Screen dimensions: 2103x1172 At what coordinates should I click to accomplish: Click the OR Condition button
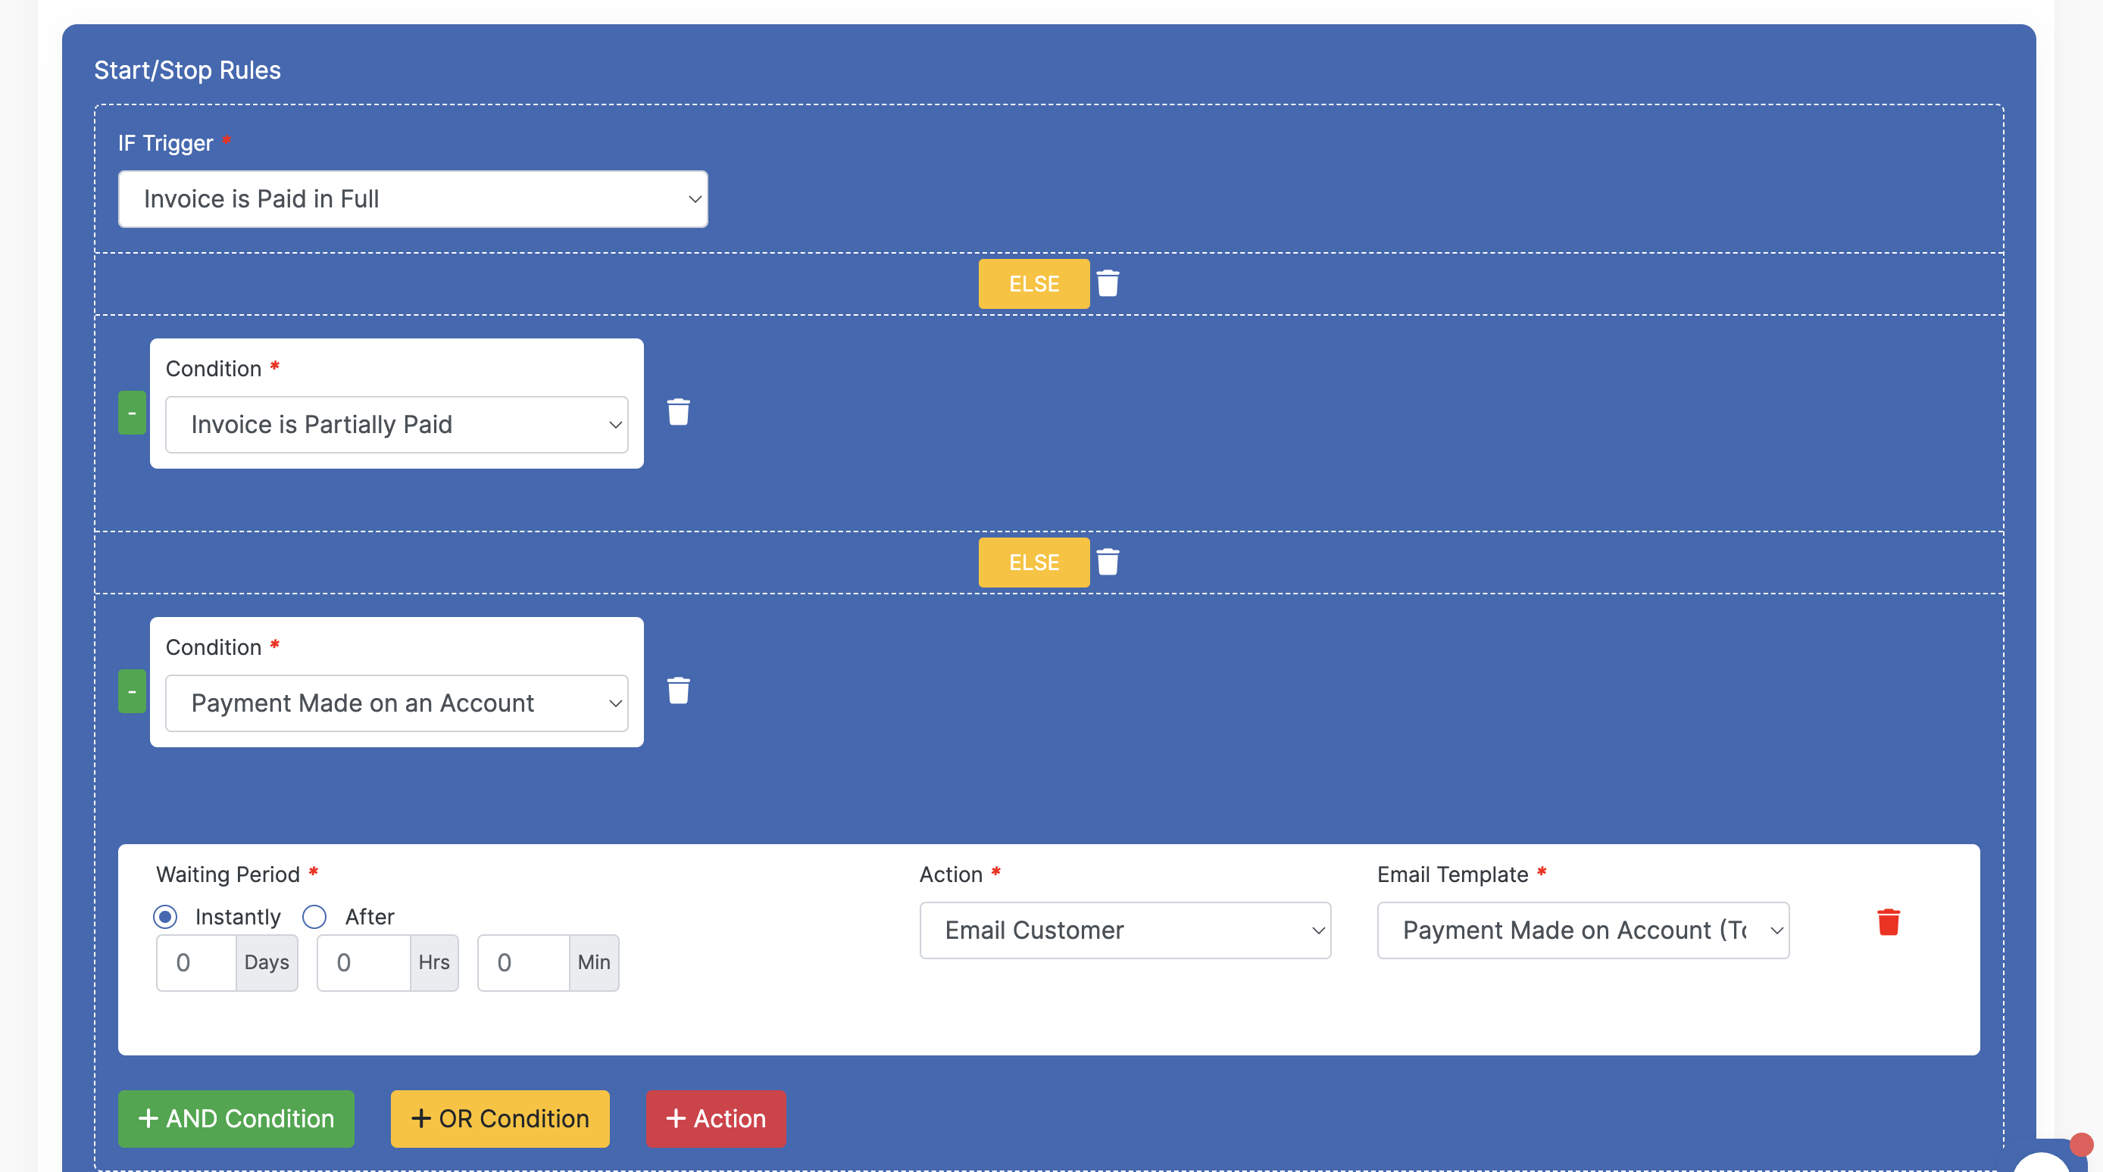(500, 1118)
